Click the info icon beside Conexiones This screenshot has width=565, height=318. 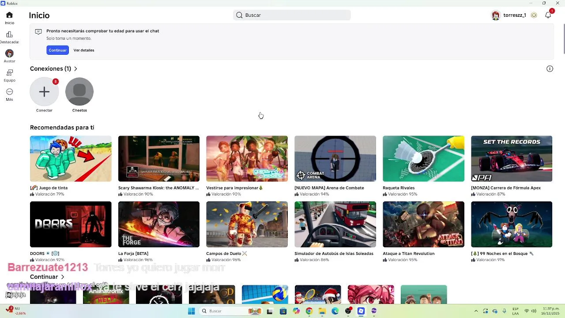coord(550,68)
